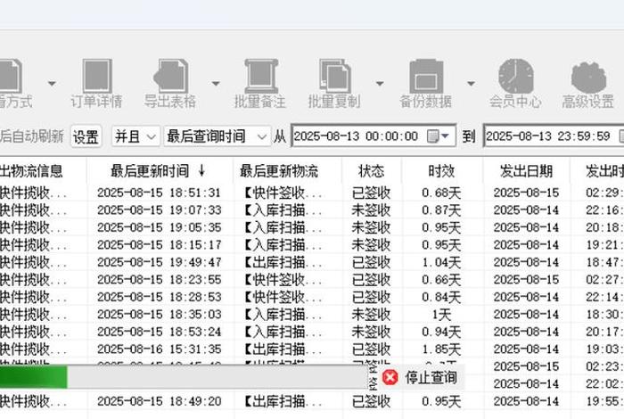The image size is (624, 419).
Task: Select cell 2025-08-16 15:31:35
Action: pos(159,349)
